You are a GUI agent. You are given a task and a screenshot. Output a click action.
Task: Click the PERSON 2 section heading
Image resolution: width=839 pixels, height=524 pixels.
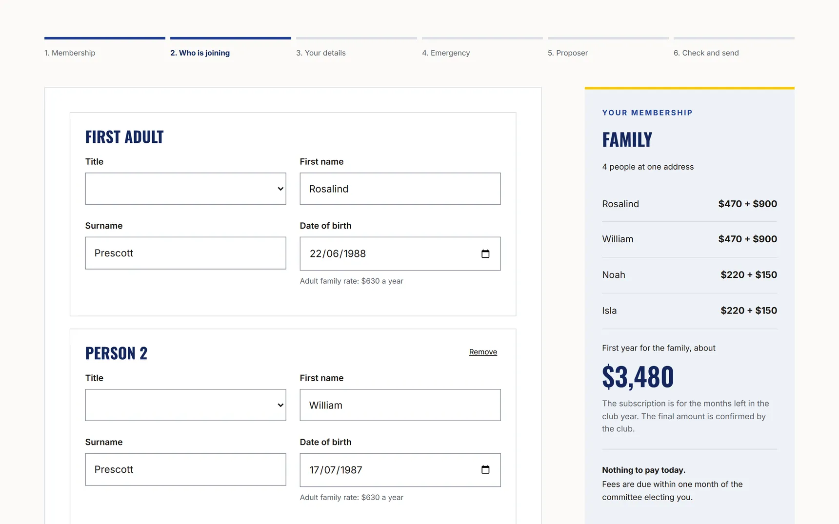(116, 353)
